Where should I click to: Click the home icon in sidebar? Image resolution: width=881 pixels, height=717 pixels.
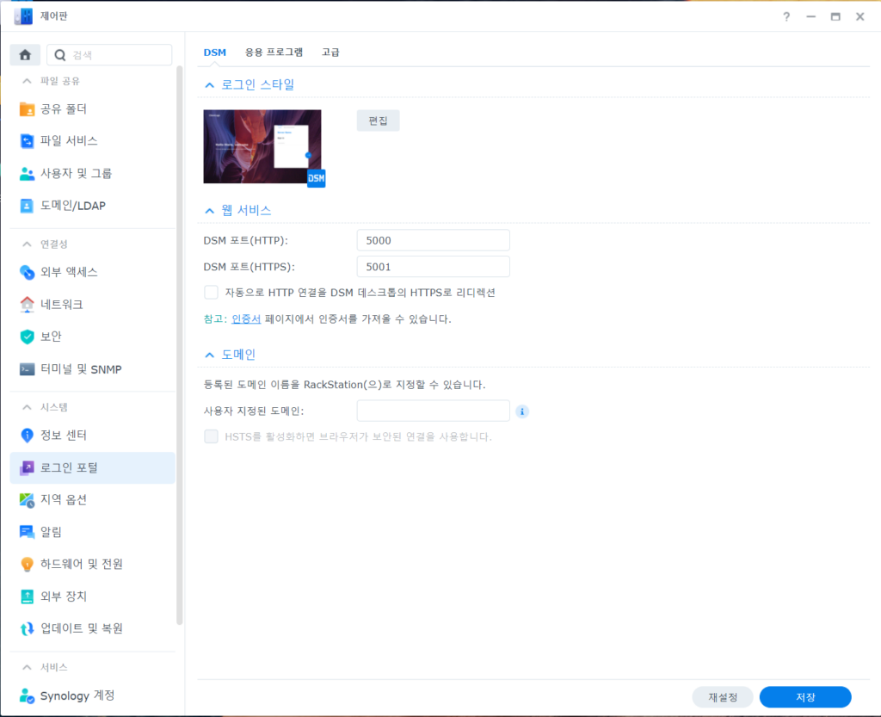pyautogui.click(x=25, y=55)
